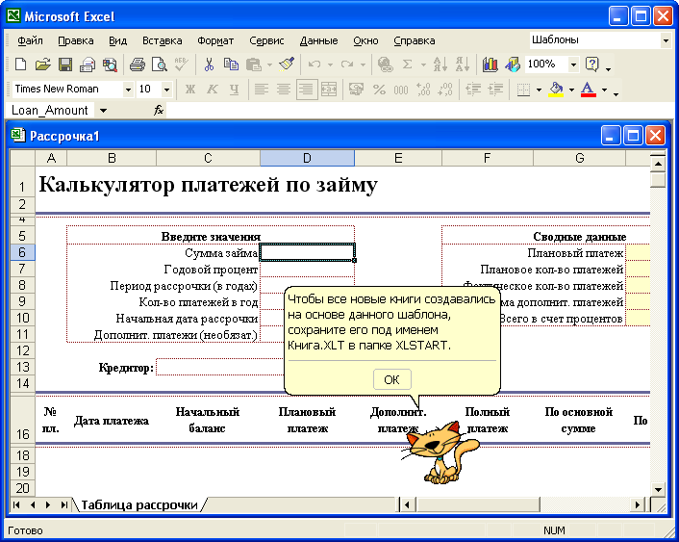Toggle underline Ч formatting
This screenshot has width=679, height=542.
click(x=235, y=90)
